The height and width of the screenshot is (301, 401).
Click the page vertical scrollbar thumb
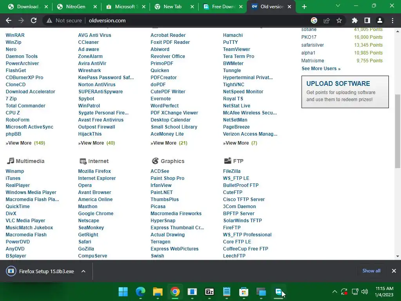coord(397,131)
